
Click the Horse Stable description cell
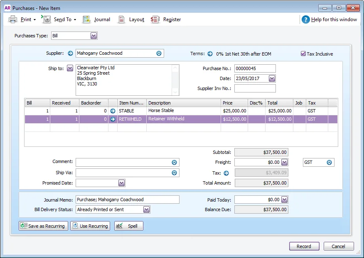pos(184,111)
